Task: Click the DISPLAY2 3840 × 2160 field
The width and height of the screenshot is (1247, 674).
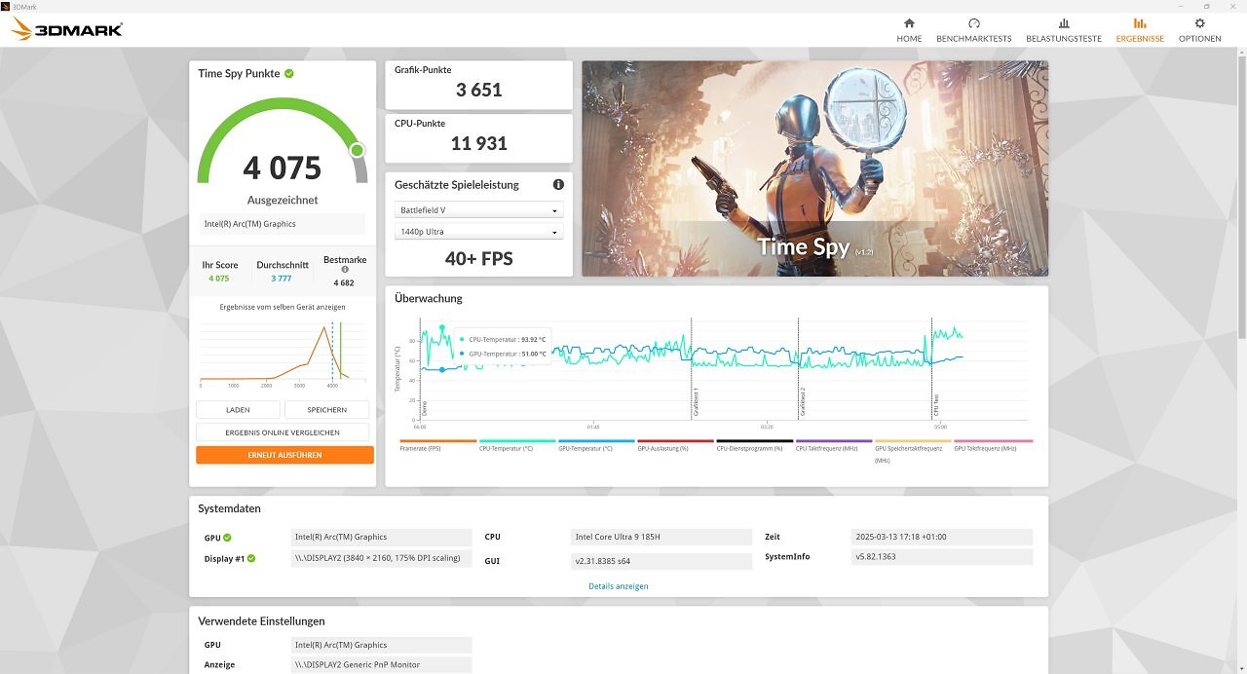Action: pos(382,559)
